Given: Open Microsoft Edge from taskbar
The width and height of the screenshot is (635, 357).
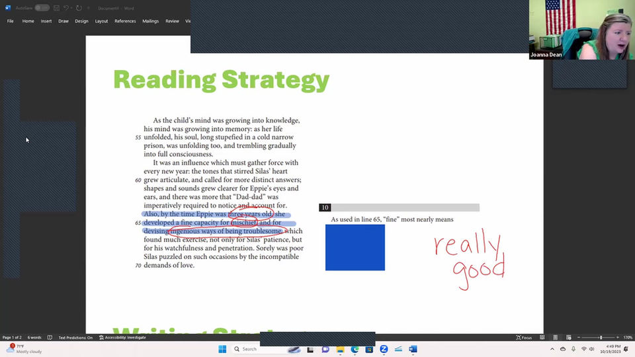Looking at the screenshot, I should pos(355,349).
